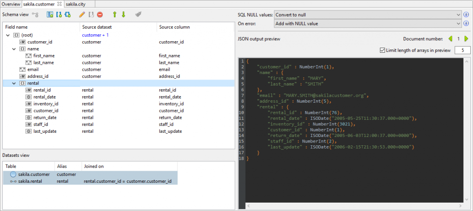Switch to the Overview tab
Screen dimensions: 473x211
(x=11, y=4)
